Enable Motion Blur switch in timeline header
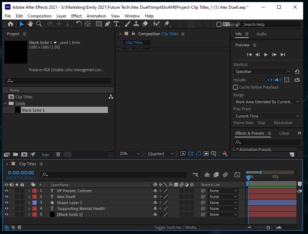This screenshot has width=308, height=234. pyautogui.click(x=225, y=175)
